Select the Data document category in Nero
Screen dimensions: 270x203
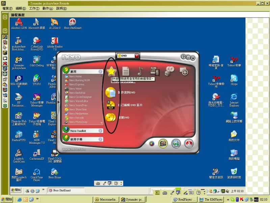coord(126,71)
